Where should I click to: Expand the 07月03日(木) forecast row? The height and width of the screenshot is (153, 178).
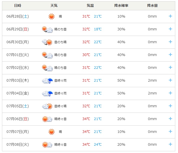coord(170,80)
